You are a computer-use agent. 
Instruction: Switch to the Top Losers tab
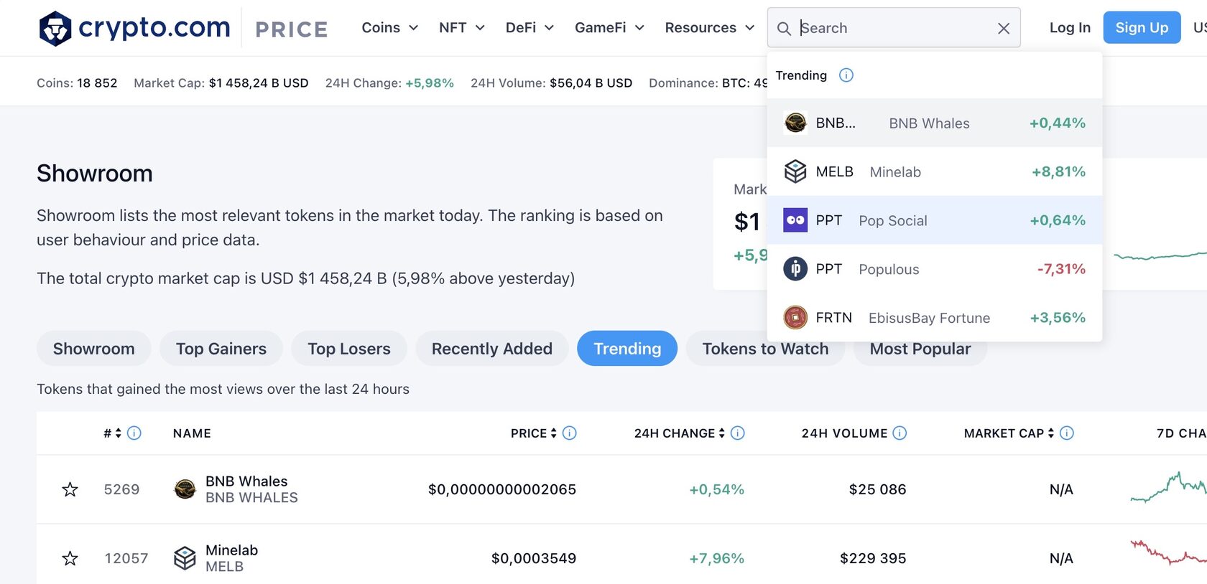[349, 349]
